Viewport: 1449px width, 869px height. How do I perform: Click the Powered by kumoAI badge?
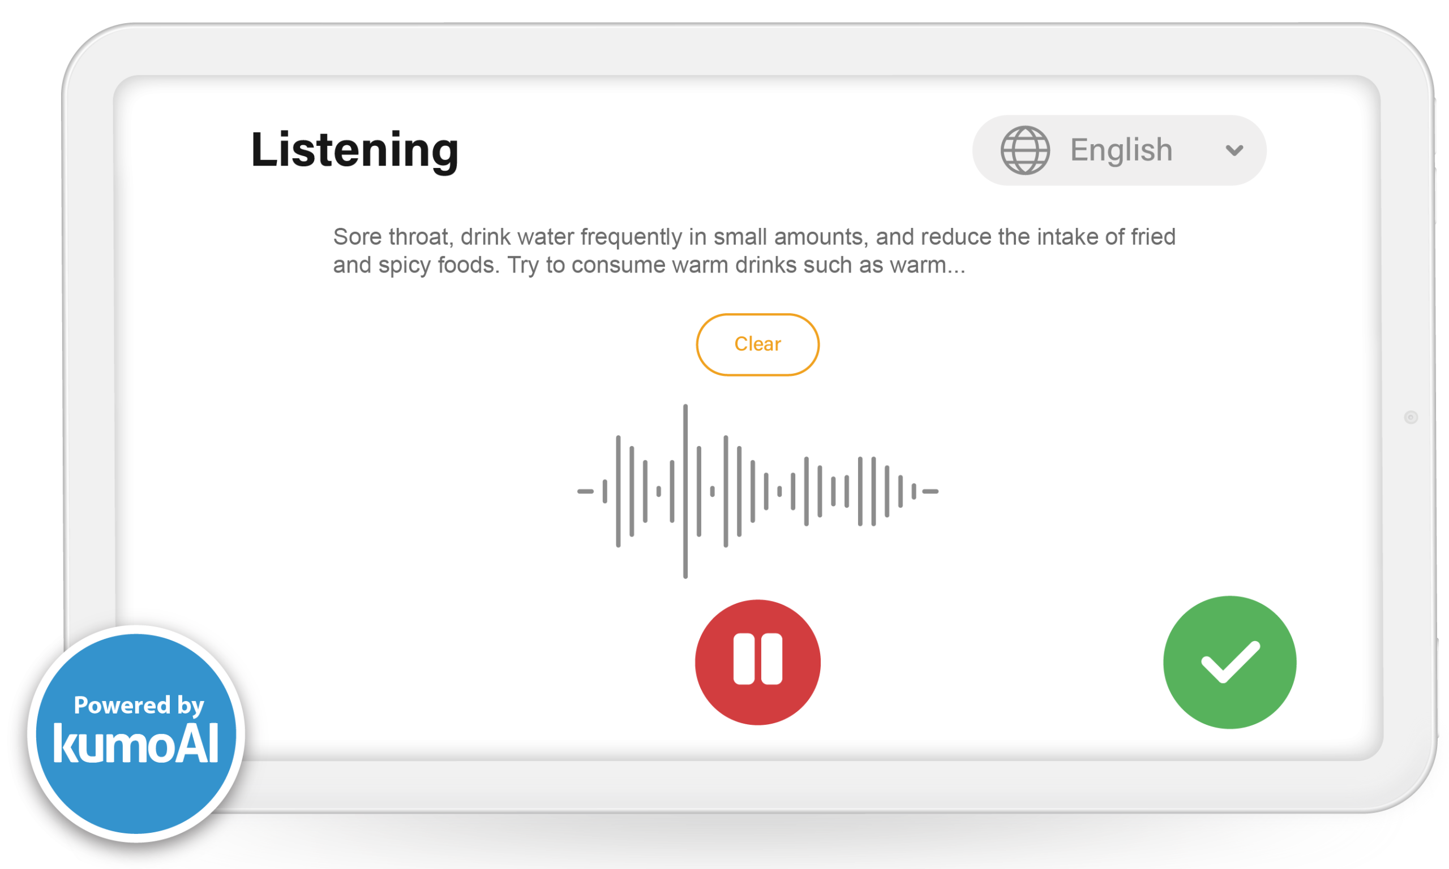[136, 733]
